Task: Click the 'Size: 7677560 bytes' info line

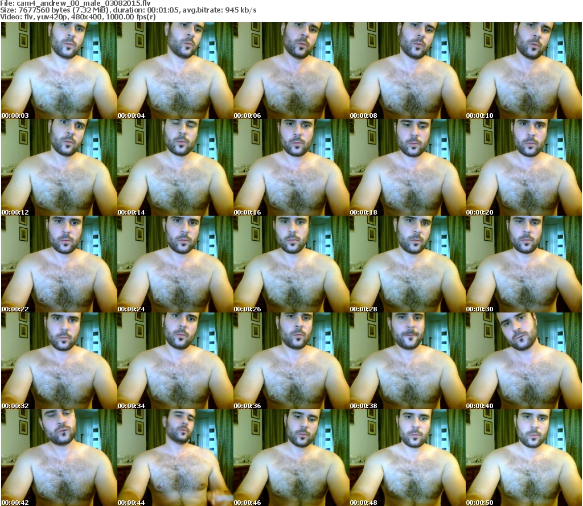Action: (x=128, y=10)
